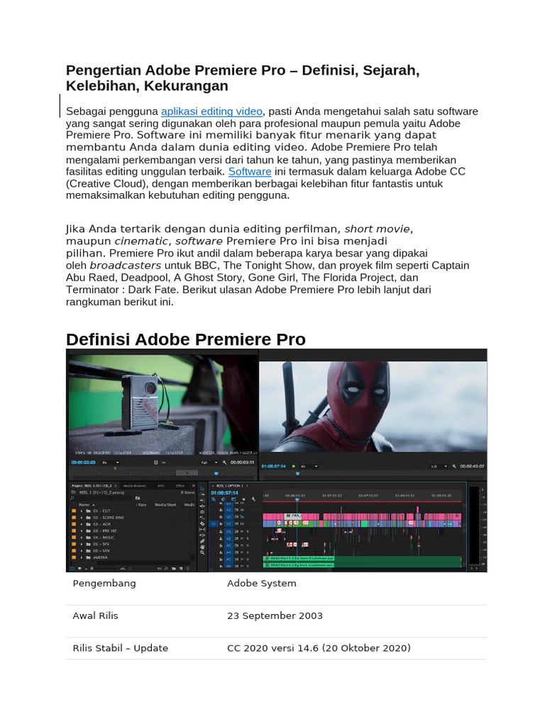This screenshot has width=545, height=727.
Task: Toggle the V1 source patch button
Action: (x=213, y=523)
